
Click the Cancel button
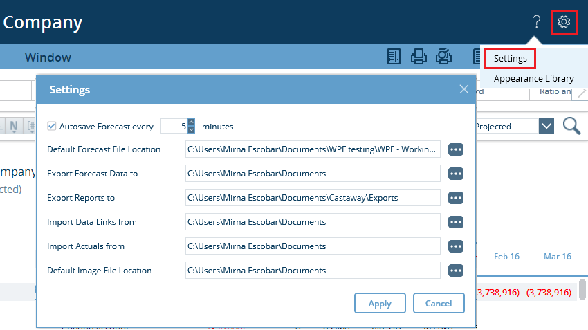pyautogui.click(x=439, y=303)
